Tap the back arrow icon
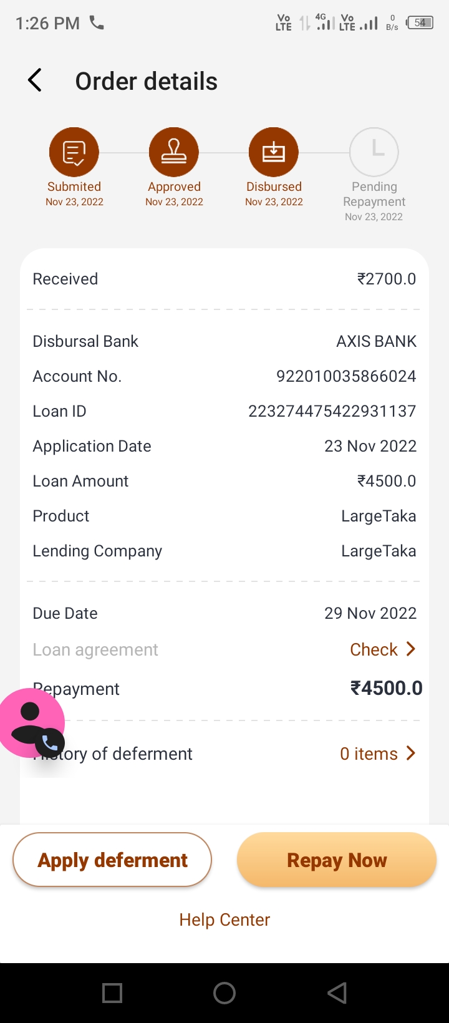The height and width of the screenshot is (1023, 449). 35,81
